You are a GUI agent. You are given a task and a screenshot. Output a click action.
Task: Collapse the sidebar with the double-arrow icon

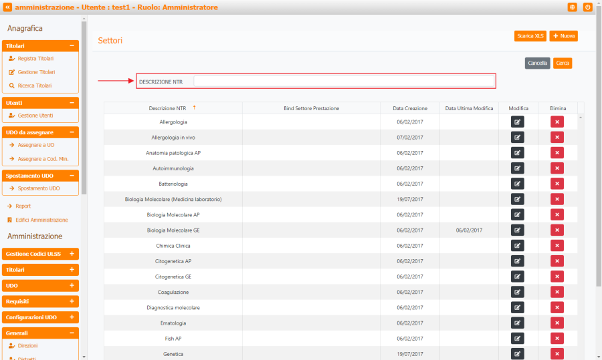tap(7, 7)
